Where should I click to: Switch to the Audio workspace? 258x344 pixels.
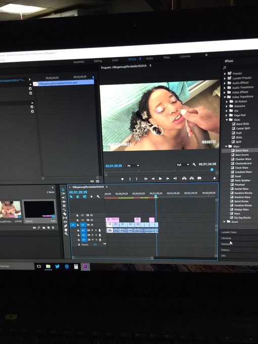[x=149, y=58]
